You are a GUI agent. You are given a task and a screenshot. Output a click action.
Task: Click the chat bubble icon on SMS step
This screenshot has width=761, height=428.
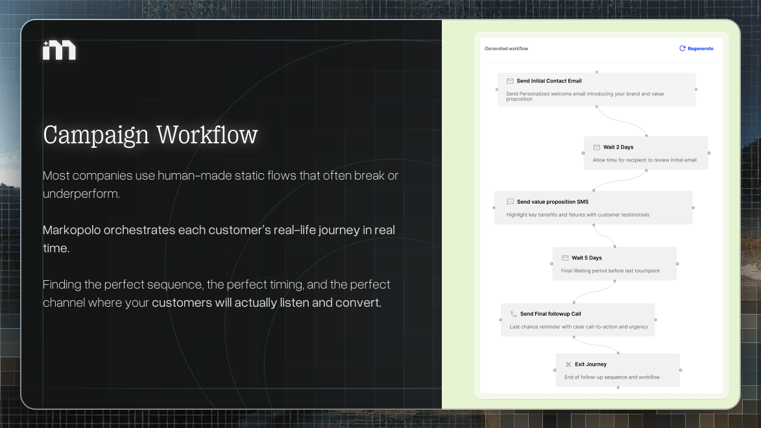click(x=510, y=202)
